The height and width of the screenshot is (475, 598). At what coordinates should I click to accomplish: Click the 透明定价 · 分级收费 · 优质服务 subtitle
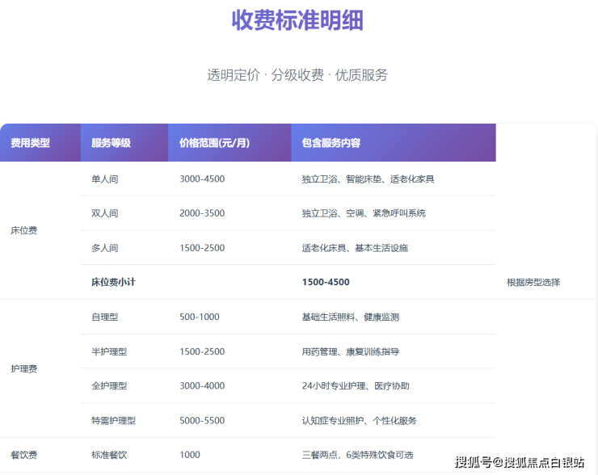pos(297,75)
